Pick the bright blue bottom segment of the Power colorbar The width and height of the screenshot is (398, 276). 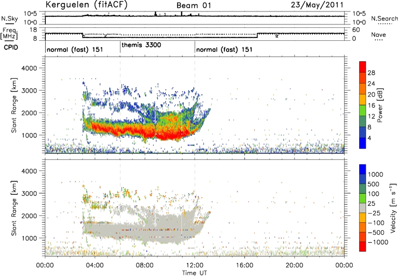coord(363,143)
